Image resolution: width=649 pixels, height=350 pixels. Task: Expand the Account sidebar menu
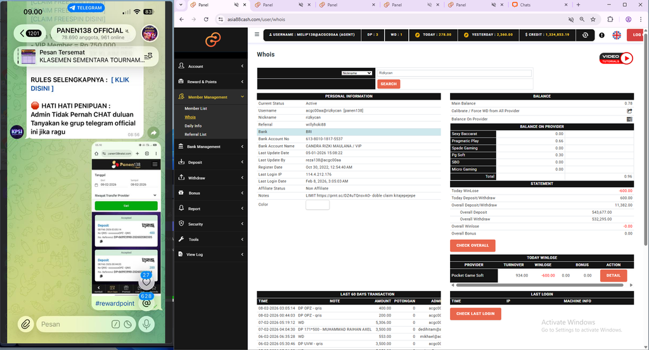click(210, 67)
